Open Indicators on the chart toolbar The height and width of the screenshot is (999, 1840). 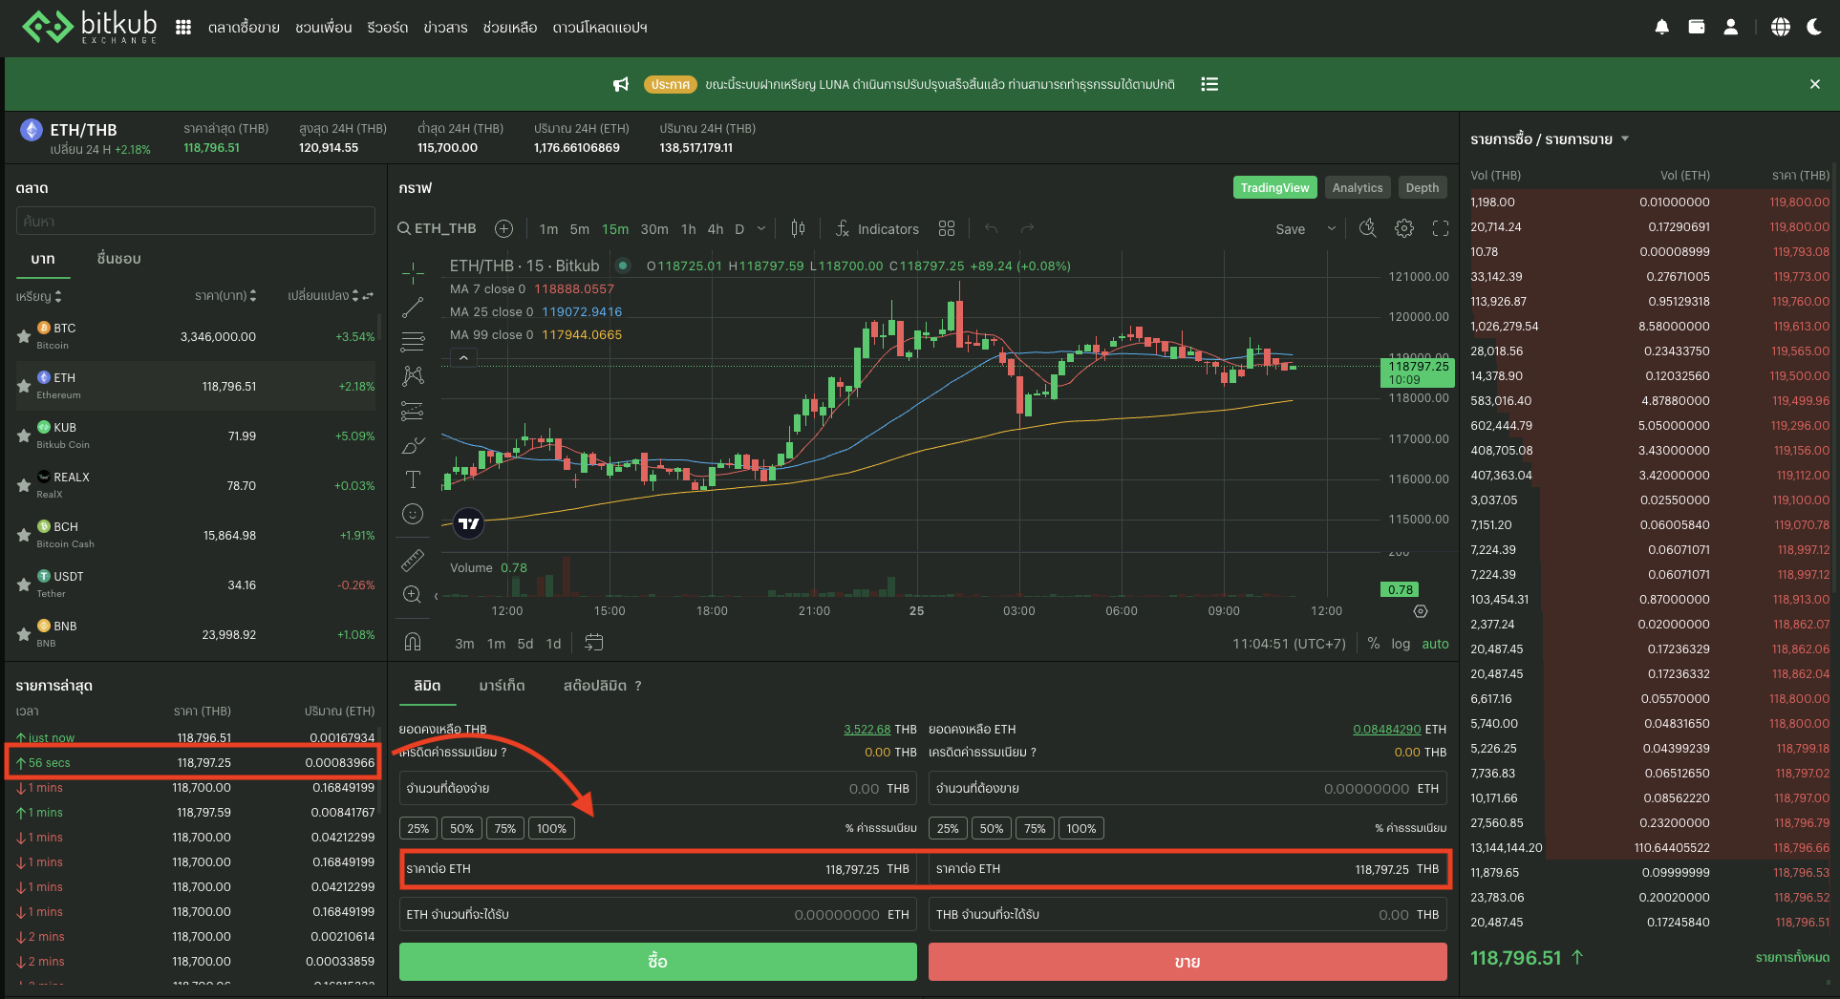pyautogui.click(x=877, y=228)
